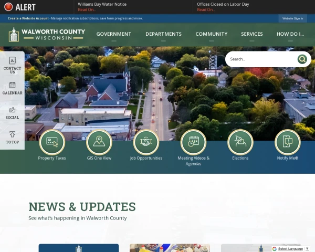Open the Government menu
The image size is (315, 252).
point(114,34)
